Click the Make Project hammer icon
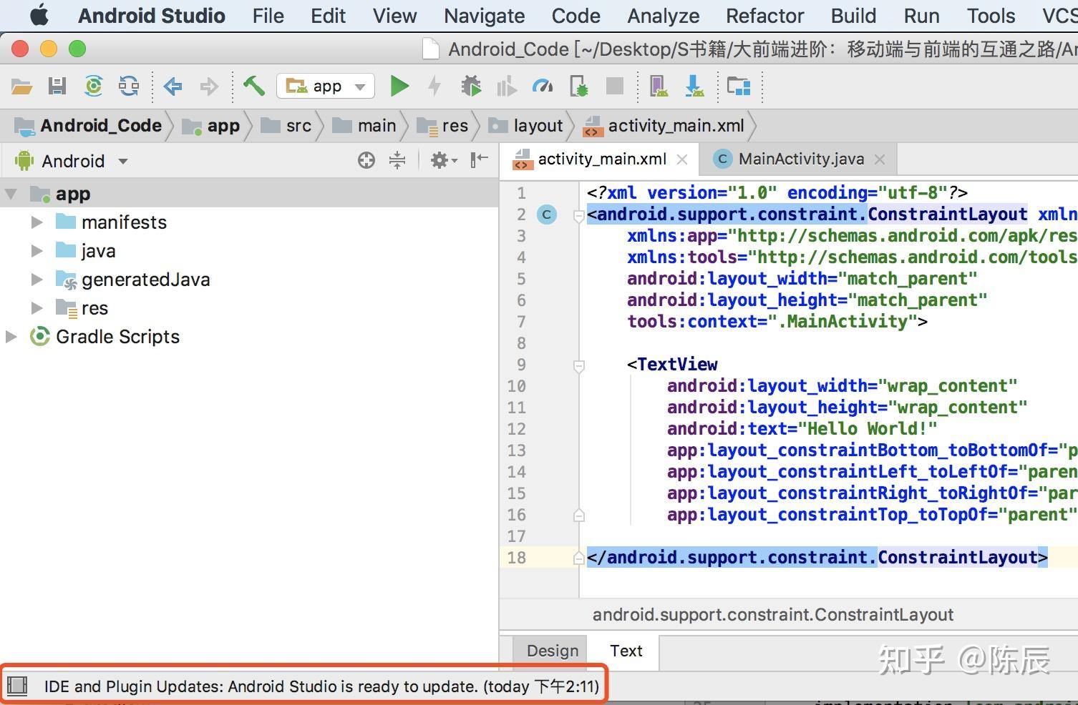1078x705 pixels. pos(253,87)
